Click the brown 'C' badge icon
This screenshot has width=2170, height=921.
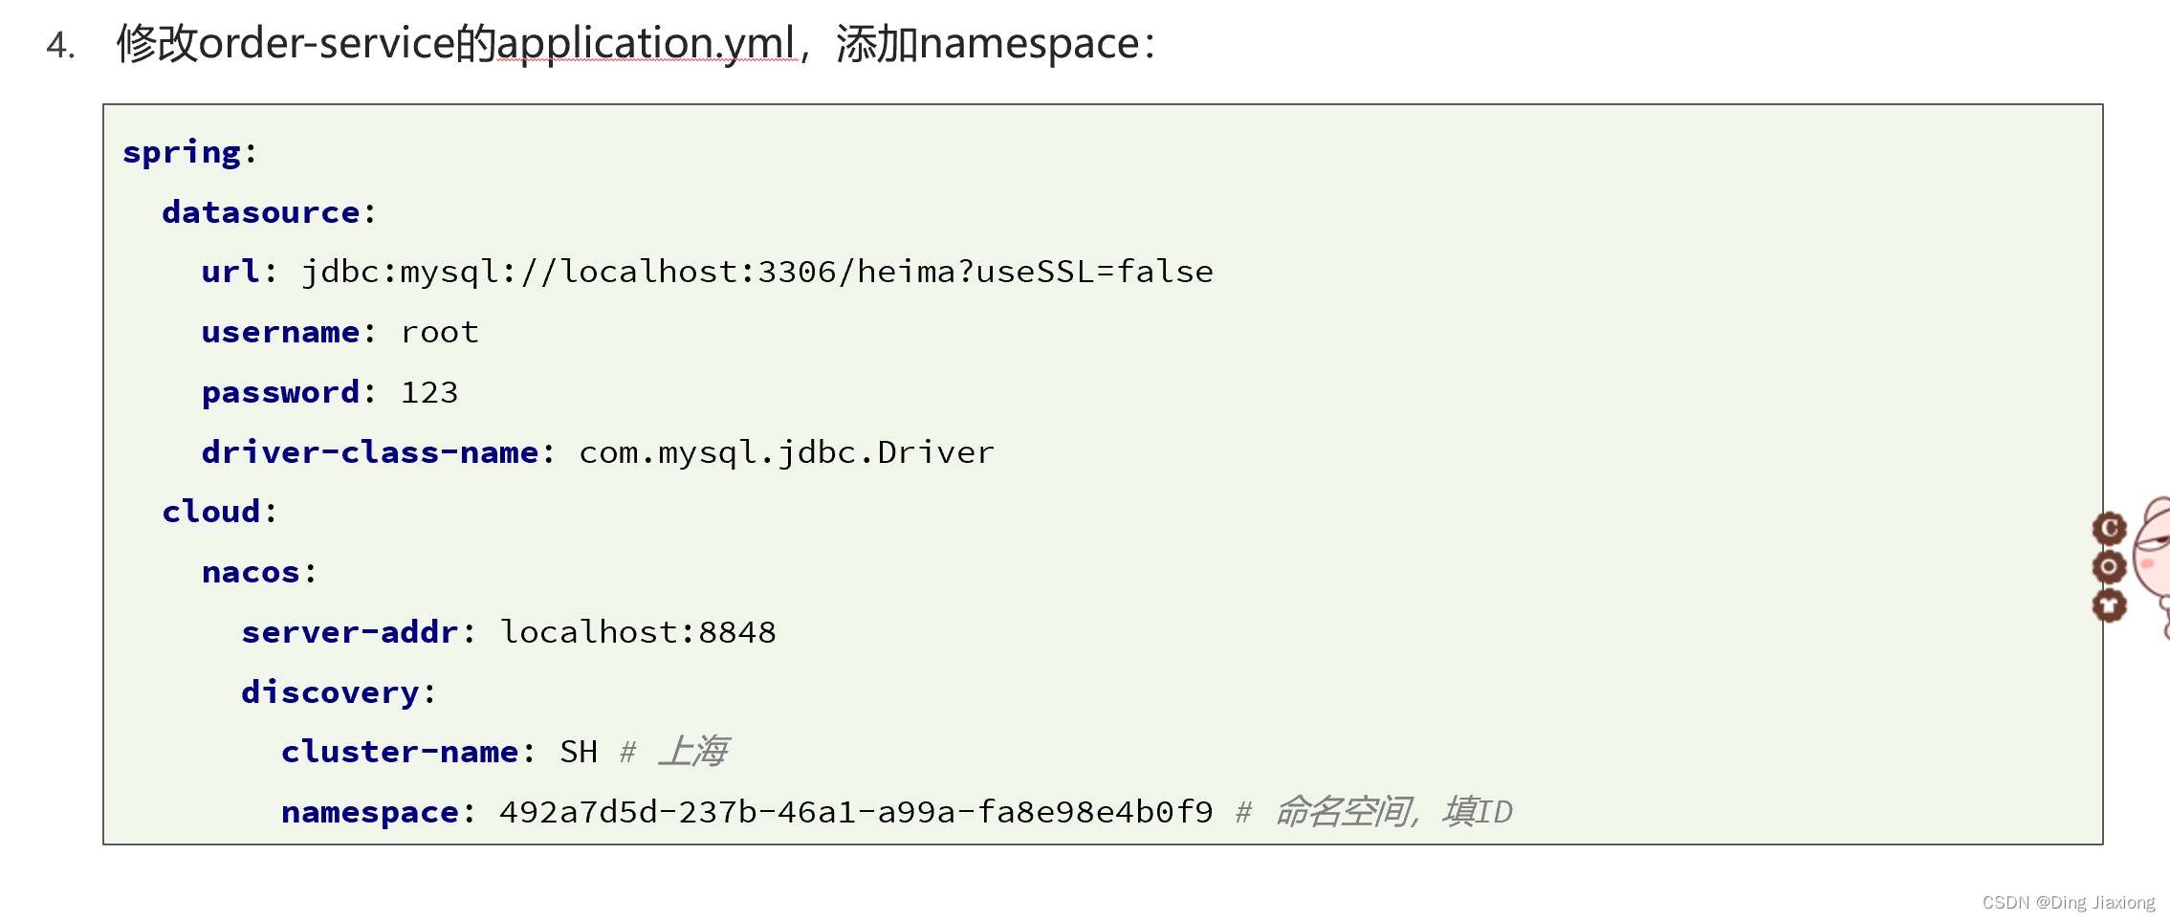click(x=2109, y=528)
